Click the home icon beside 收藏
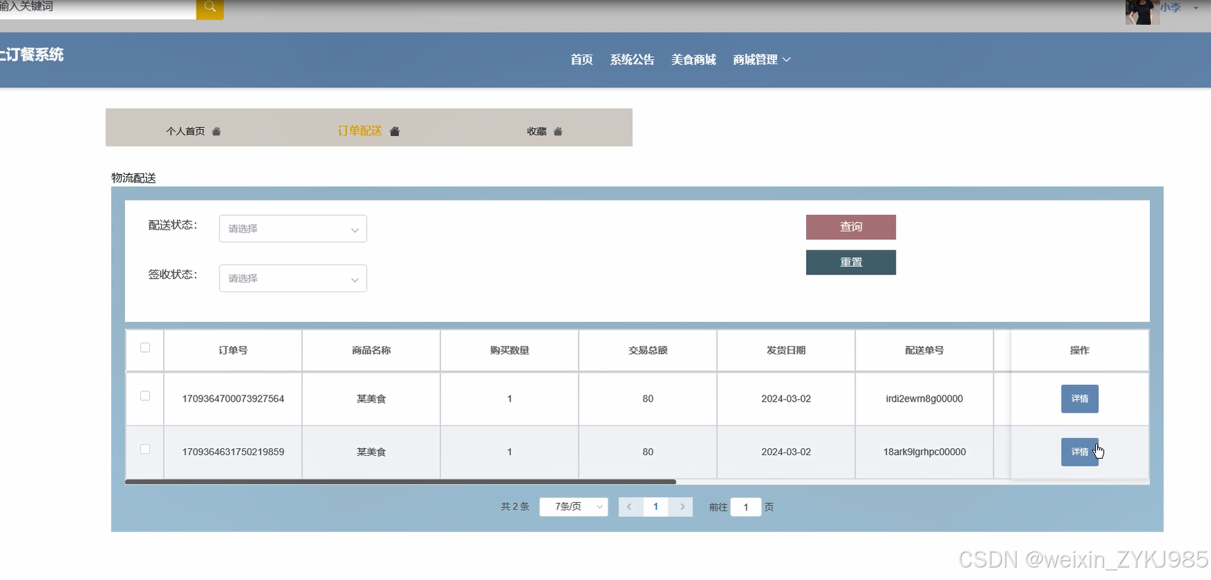Screen dimensions: 1211x580 [558, 131]
